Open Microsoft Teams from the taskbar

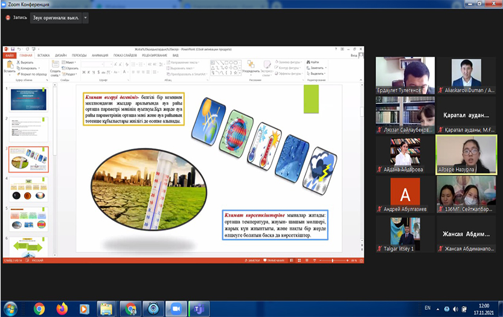click(x=199, y=308)
